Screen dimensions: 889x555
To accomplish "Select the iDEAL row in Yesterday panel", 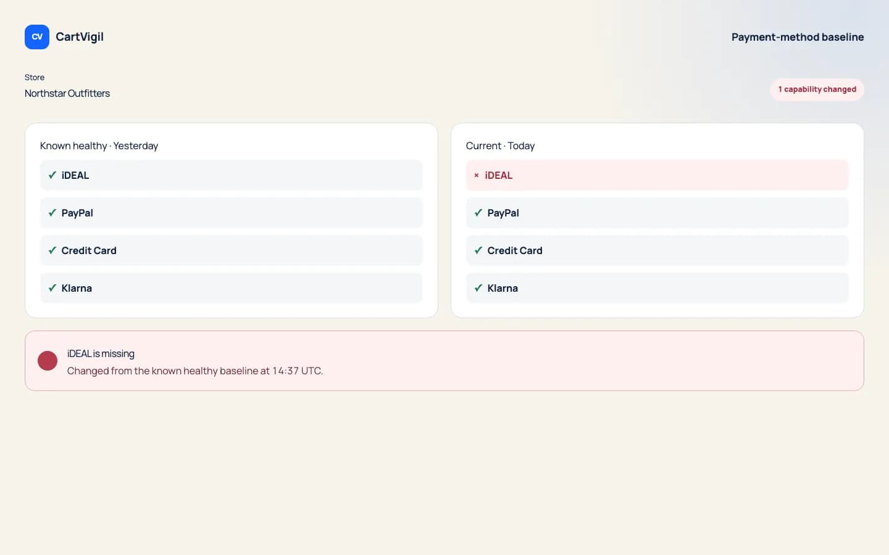I will [x=232, y=175].
